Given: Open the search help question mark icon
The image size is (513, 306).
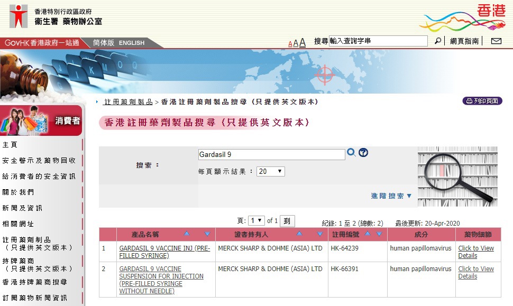Looking at the screenshot, I should (363, 152).
